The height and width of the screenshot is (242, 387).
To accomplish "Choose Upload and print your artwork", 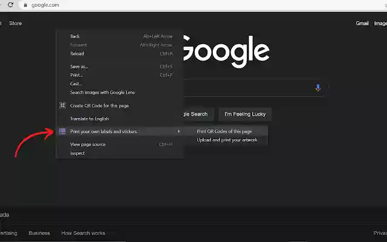I will [x=226, y=140].
